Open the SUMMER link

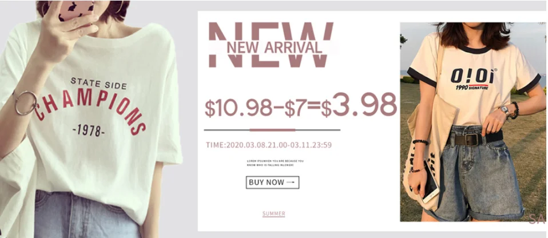273,213
